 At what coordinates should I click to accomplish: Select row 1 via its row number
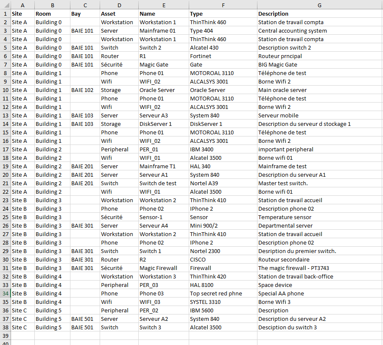pos(5,14)
